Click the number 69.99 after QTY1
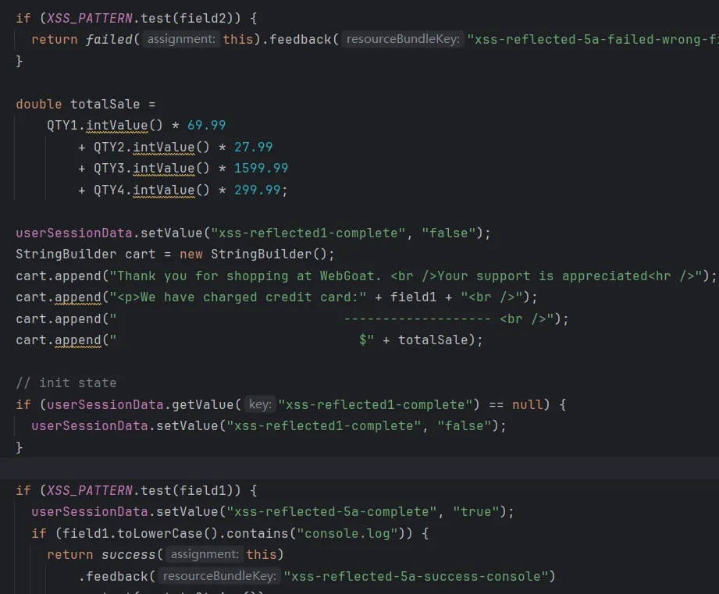Screen dimensions: 719x594 [x=206, y=126]
